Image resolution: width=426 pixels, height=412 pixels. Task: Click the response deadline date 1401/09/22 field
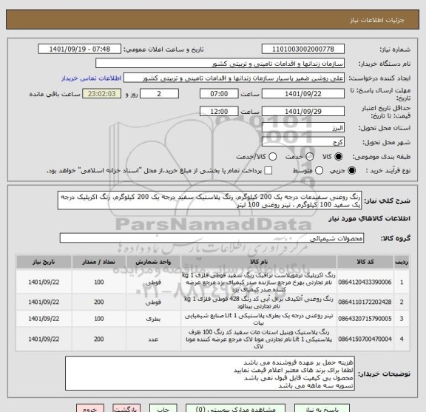tap(303, 94)
